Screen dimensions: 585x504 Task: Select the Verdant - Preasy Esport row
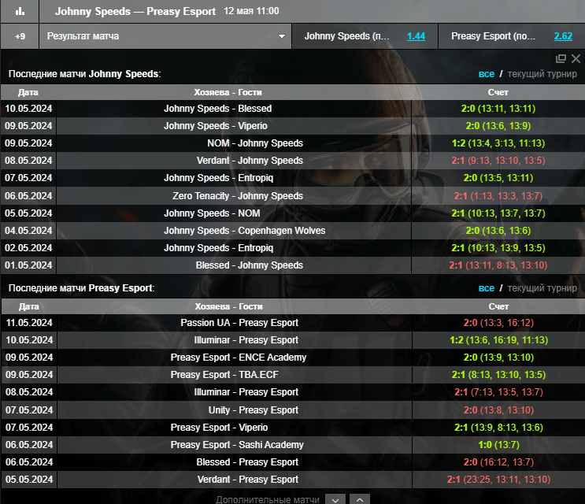[293, 480]
